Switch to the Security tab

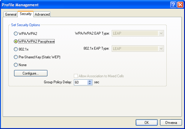pyautogui.click(x=26, y=14)
